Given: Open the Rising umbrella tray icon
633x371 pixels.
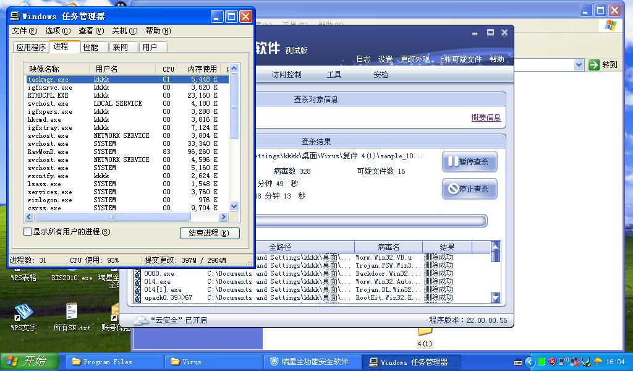Looking at the screenshot, I should click(598, 362).
